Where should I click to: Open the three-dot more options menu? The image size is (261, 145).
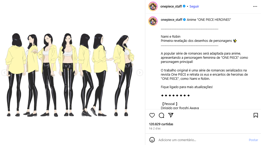tap(255, 6)
